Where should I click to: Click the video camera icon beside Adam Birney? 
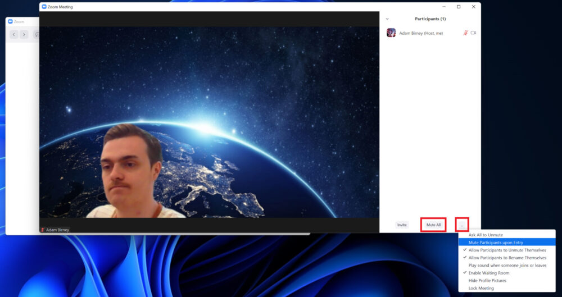pyautogui.click(x=473, y=33)
